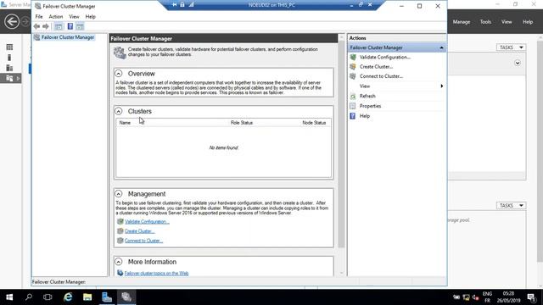Click the taskbar search magnifier icon
This screenshot has width=543, height=305.
coord(29,297)
